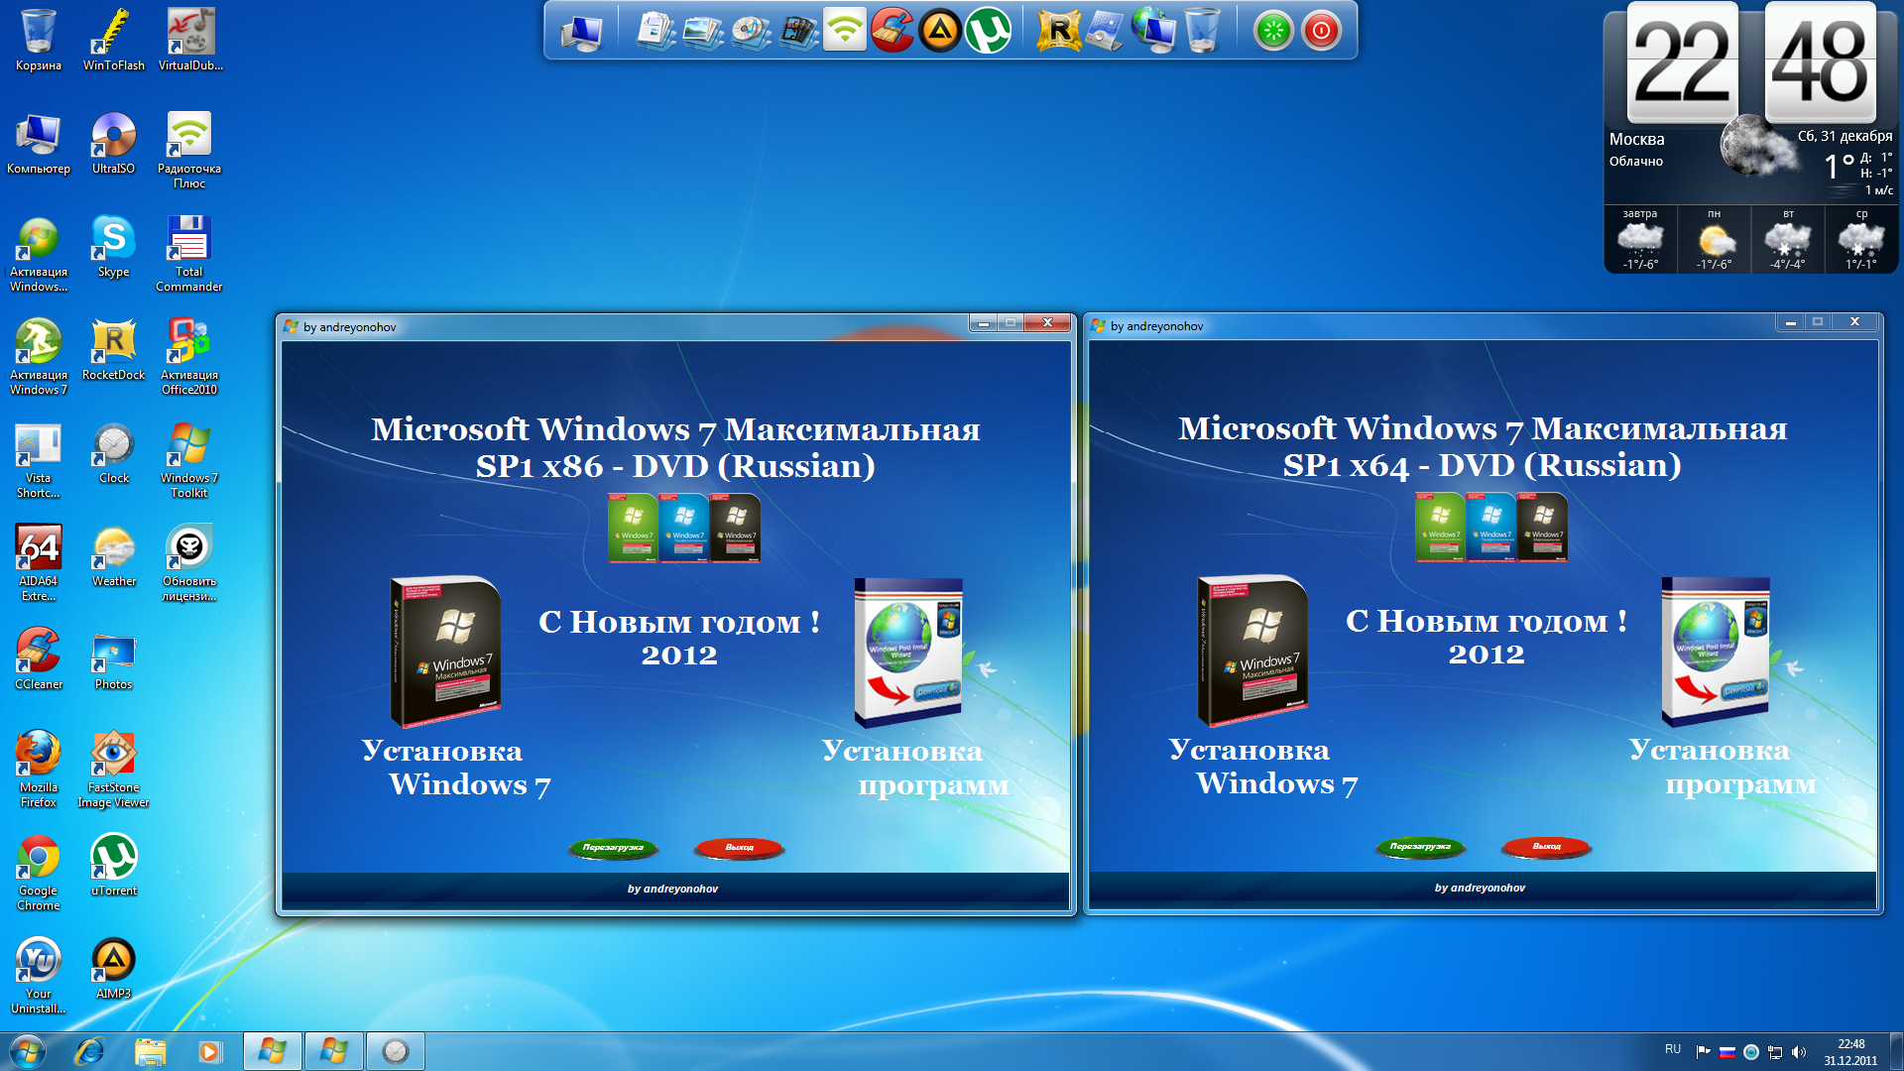
Task: Open the videos filmstrip stack in the top dock
Action: click(798, 32)
